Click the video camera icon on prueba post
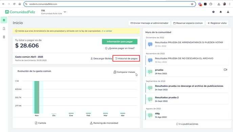 click(x=226, y=70)
